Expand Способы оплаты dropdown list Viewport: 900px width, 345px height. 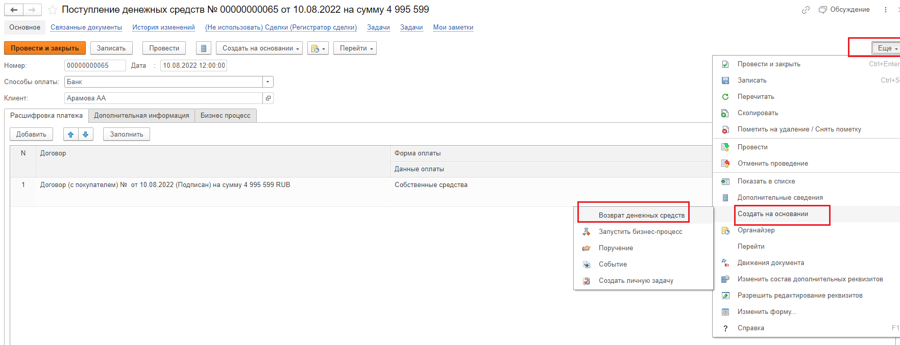[x=267, y=82]
